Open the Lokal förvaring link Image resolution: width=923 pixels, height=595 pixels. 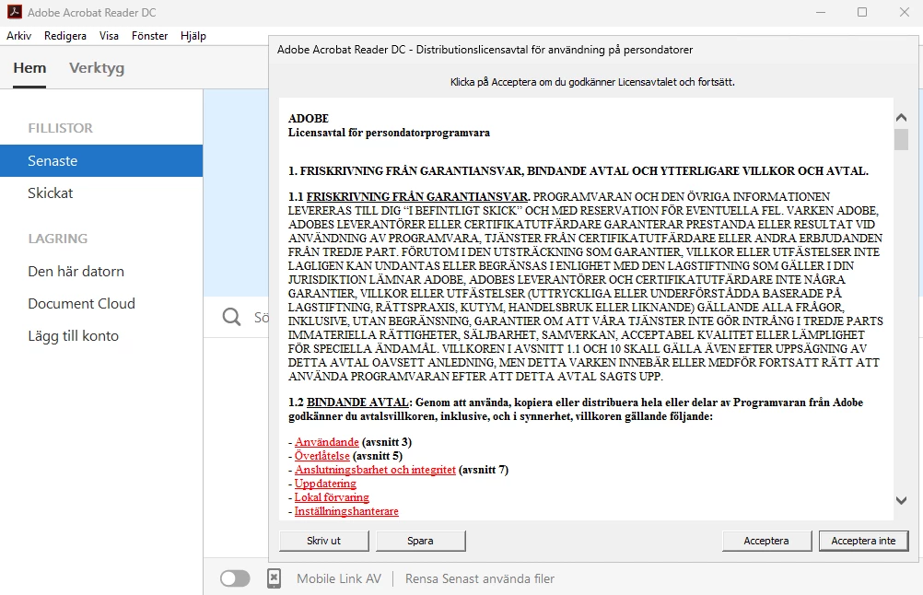click(332, 497)
